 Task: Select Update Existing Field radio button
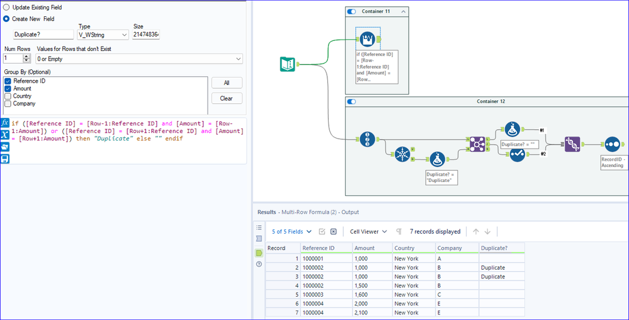point(6,7)
